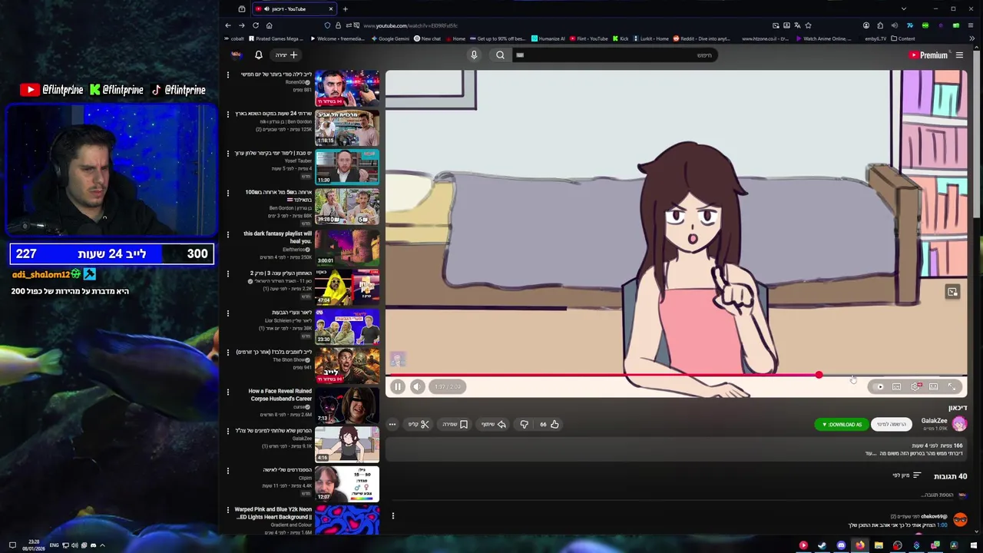Image resolution: width=983 pixels, height=553 pixels.
Task: Toggle subtitles in the video player
Action: pos(896,386)
